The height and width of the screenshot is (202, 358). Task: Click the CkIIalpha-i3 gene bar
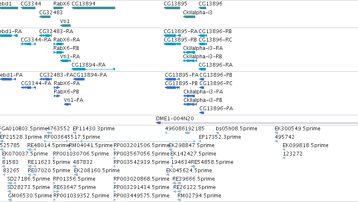pos(189,17)
